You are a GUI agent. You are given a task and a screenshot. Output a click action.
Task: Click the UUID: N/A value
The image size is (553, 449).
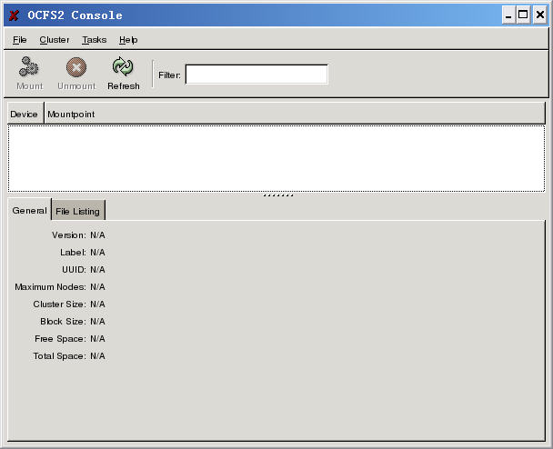pyautogui.click(x=97, y=270)
